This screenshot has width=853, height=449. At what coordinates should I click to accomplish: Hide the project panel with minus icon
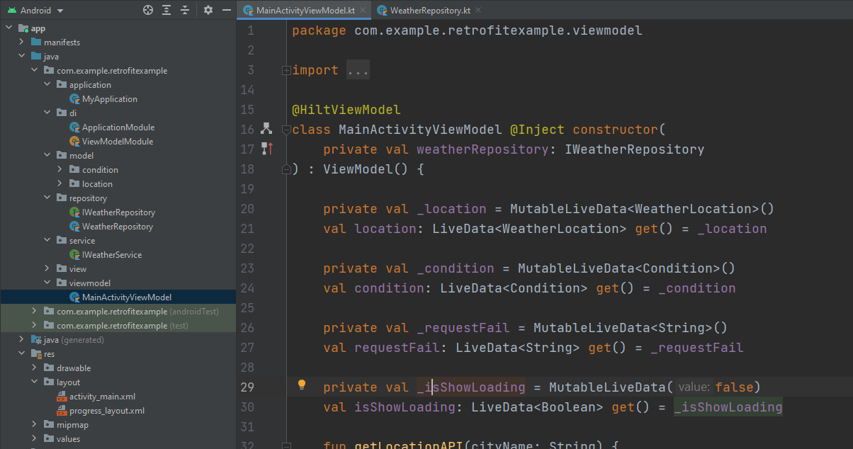pyautogui.click(x=226, y=10)
